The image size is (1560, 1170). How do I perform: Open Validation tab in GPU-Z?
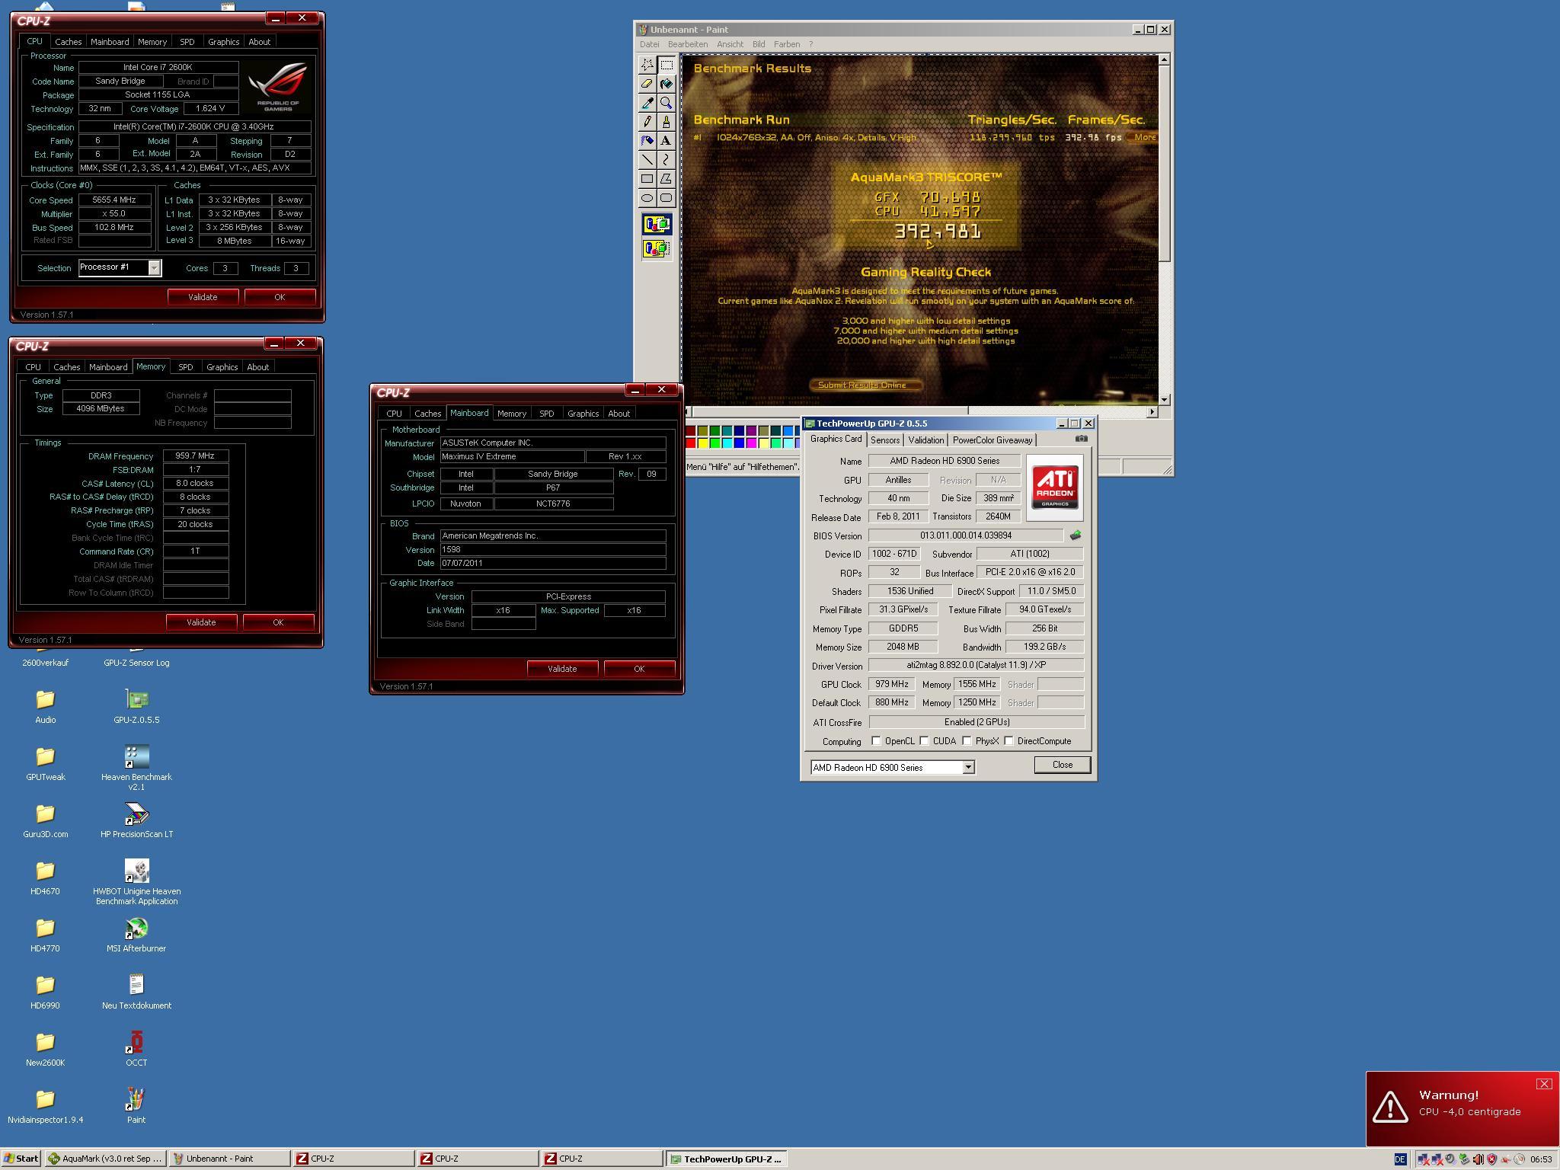926,440
